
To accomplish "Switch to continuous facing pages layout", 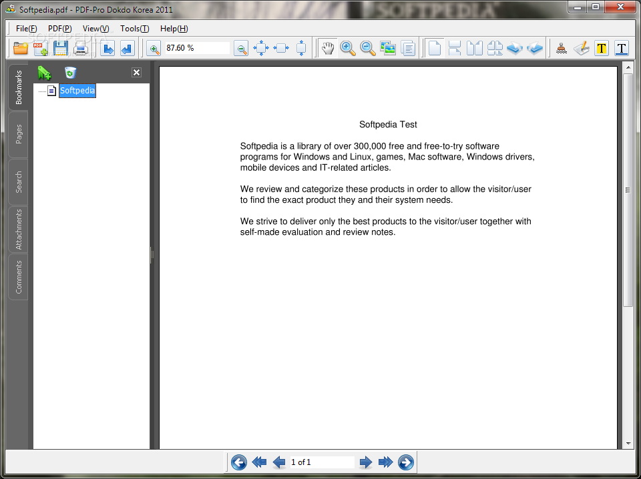I will pos(495,48).
